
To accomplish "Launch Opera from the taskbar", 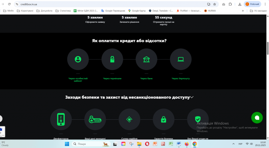I will [147, 144].
